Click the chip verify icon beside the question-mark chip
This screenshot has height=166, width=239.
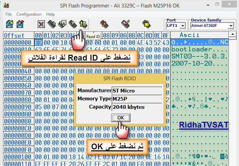(x=62, y=24)
